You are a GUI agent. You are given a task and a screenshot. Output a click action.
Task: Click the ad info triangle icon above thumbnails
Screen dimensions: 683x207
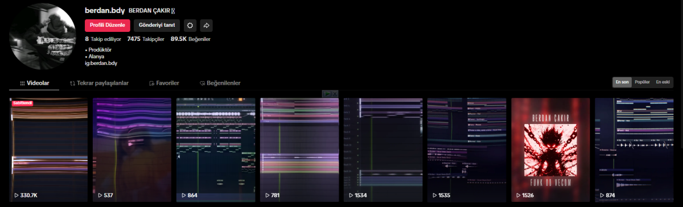[x=327, y=93]
